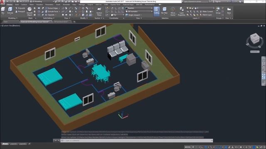Click the Smooth Object tool
Viewport: 266px width, 149px height.
(x=30, y=12)
